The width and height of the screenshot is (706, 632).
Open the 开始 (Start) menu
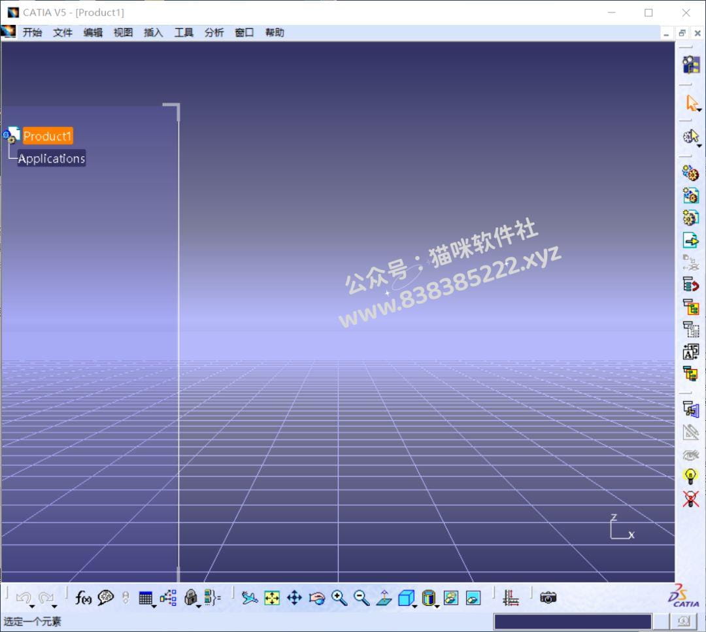coord(32,33)
